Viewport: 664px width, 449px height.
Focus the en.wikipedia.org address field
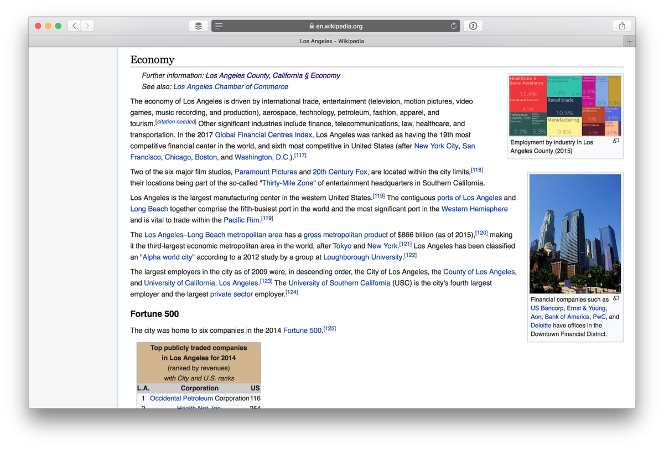[x=336, y=26]
